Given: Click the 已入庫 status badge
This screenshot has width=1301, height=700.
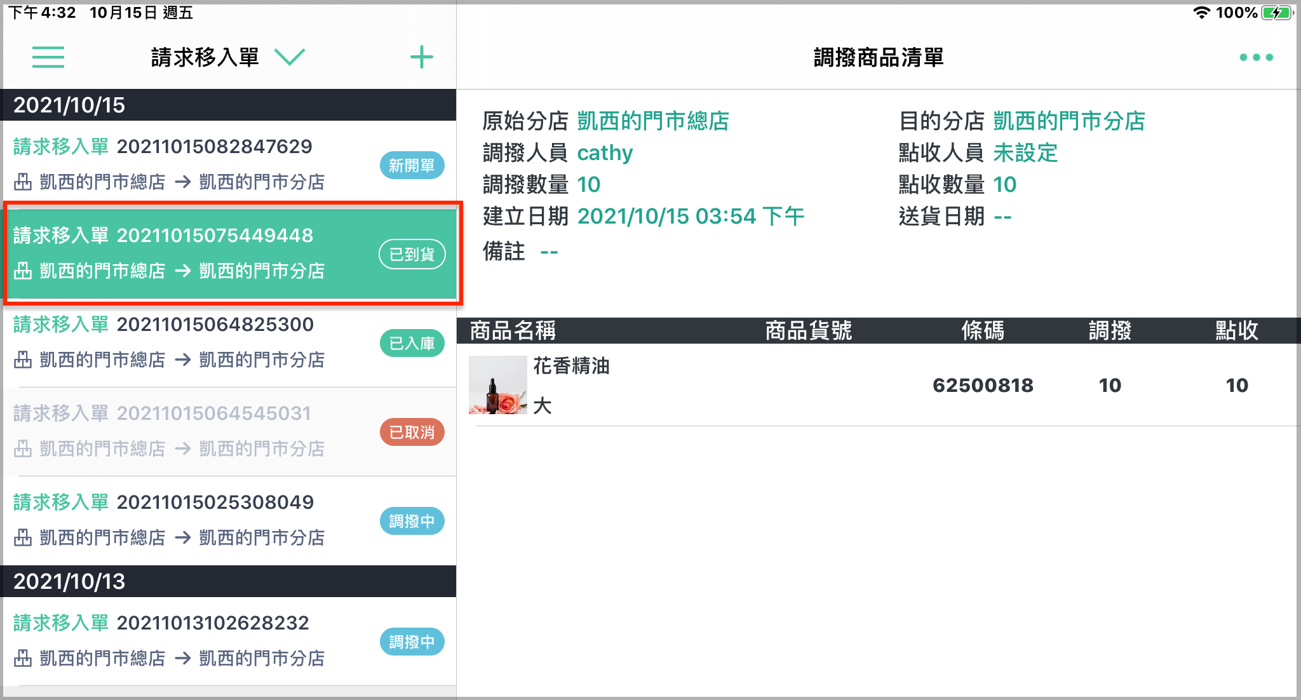Looking at the screenshot, I should (412, 343).
